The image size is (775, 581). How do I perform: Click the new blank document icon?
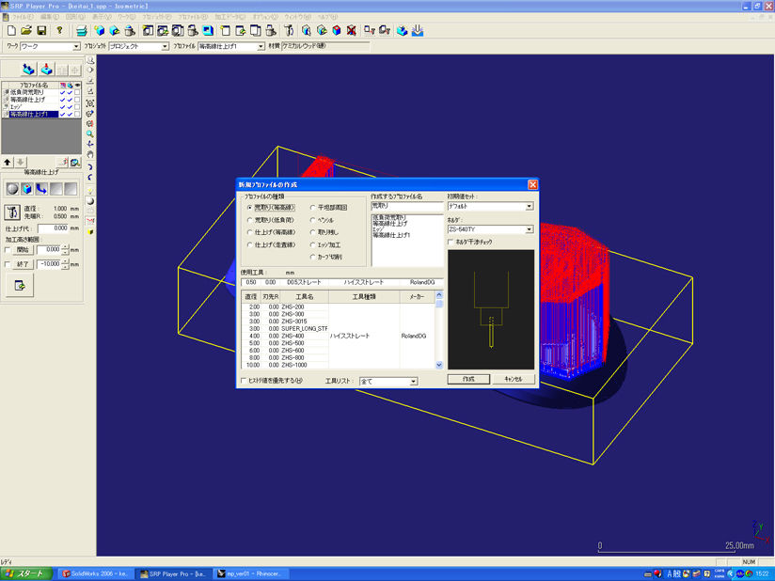[x=10, y=30]
